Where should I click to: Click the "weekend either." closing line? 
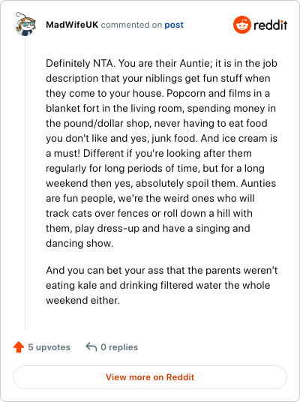(82, 301)
